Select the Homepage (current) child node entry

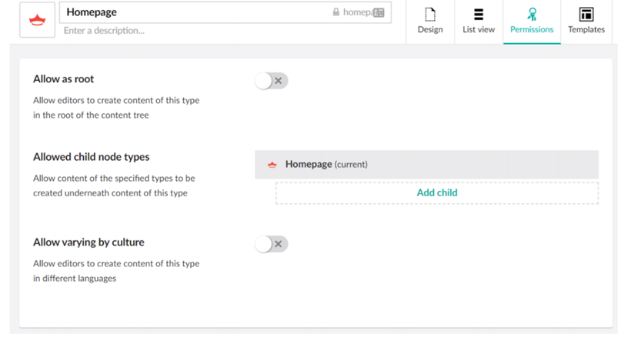tap(326, 165)
